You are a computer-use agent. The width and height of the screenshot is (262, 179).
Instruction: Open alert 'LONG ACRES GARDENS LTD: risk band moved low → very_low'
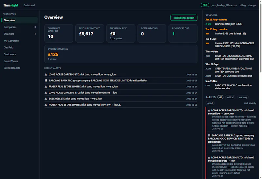coord(121,75)
